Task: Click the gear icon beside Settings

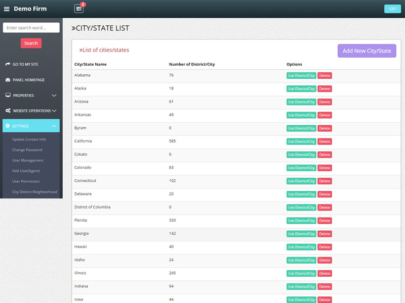Action: 8,126
